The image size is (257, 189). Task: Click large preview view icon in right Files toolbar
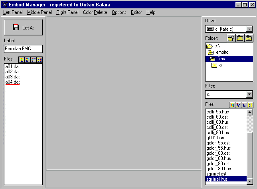[232, 105]
